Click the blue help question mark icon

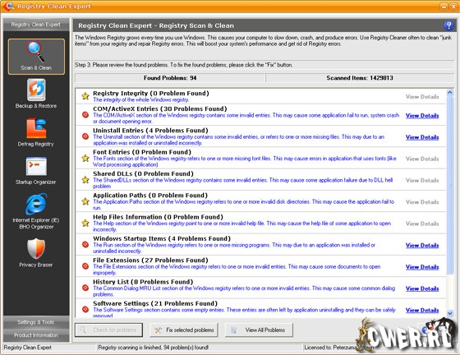click(x=448, y=25)
